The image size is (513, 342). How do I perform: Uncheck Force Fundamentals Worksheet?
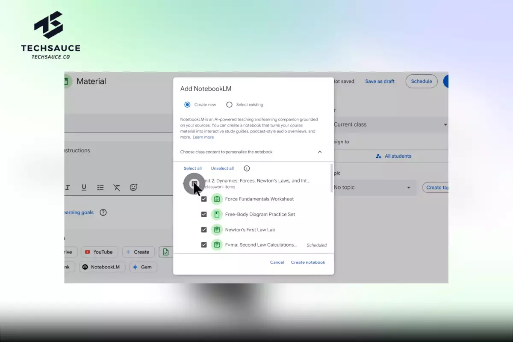[204, 199]
